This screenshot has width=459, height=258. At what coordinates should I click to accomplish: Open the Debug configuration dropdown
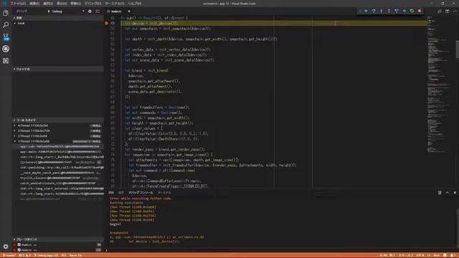(x=68, y=11)
